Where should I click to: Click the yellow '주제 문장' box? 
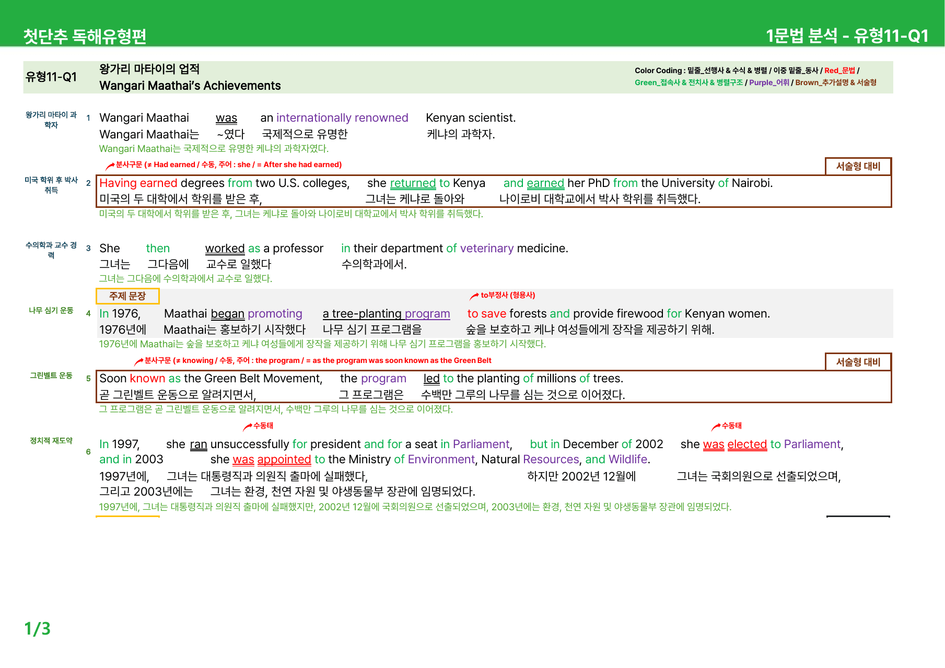tap(127, 296)
